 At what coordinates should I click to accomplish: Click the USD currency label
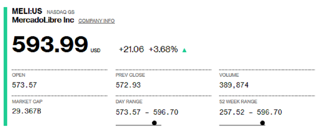(x=95, y=50)
